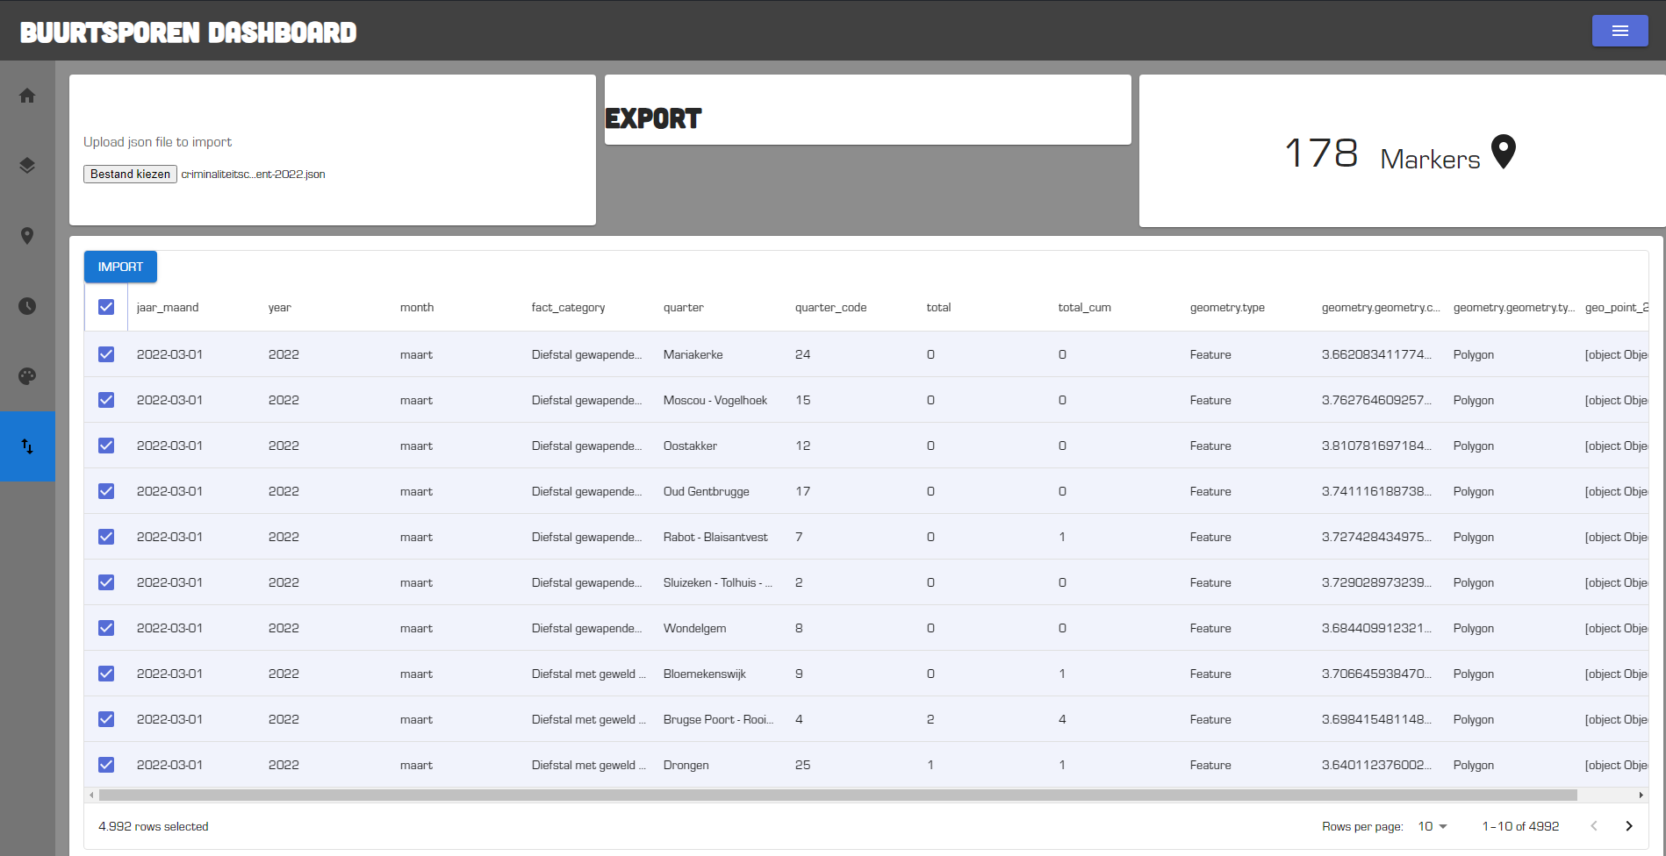The image size is (1666, 856).
Task: Go to home in sidebar
Action: [x=27, y=96]
